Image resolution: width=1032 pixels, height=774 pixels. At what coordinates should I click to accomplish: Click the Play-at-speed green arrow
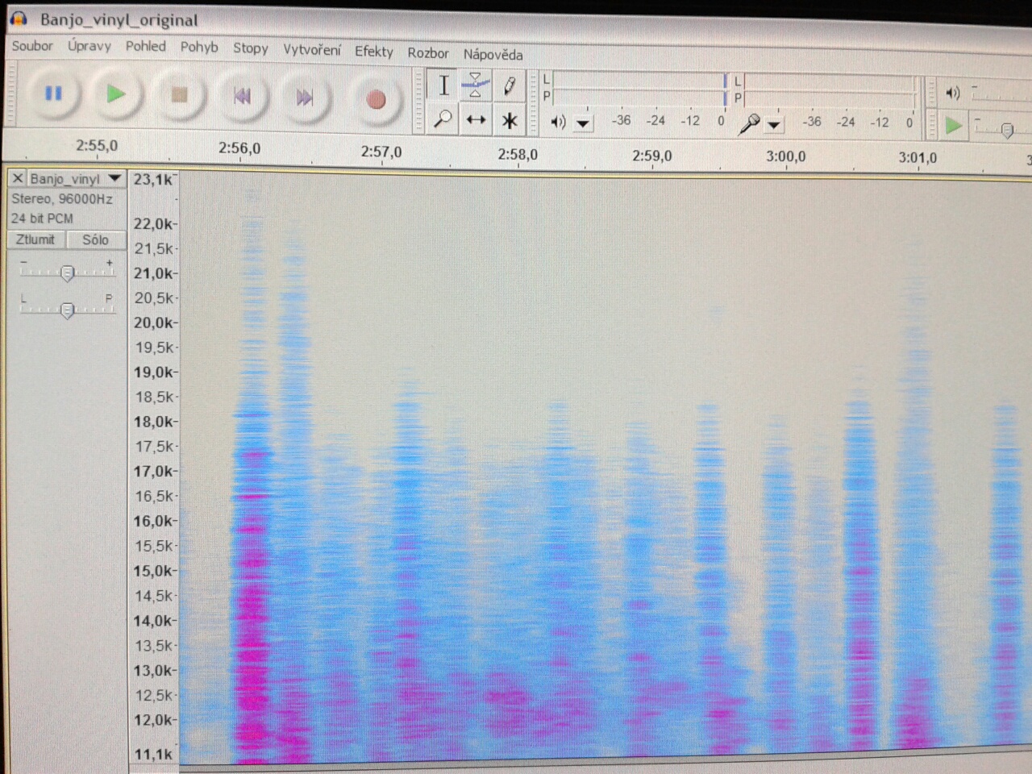click(x=953, y=126)
